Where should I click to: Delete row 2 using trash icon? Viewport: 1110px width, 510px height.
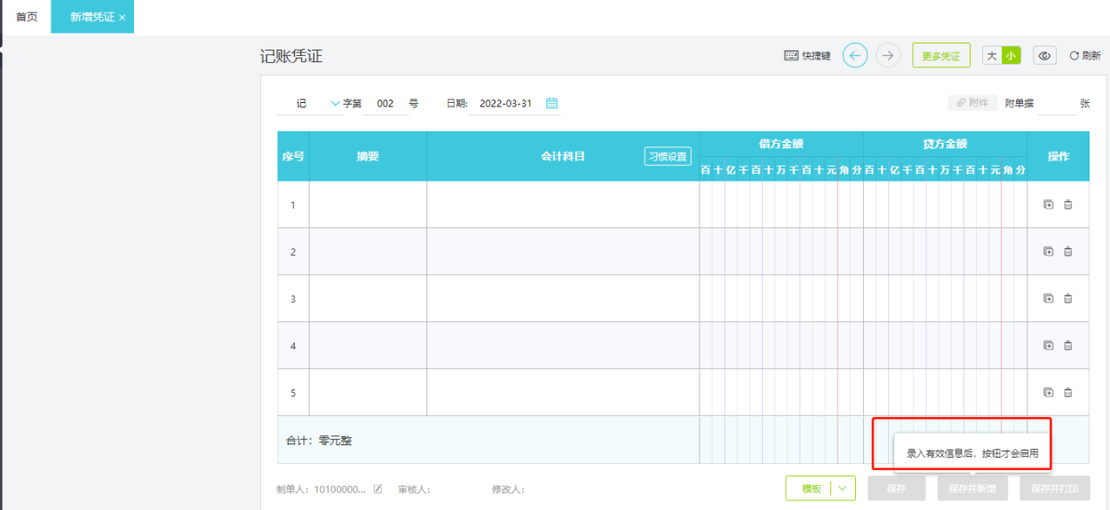(x=1068, y=252)
